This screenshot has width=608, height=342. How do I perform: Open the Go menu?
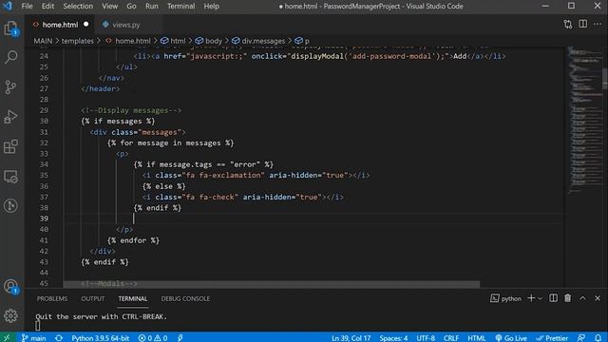click(x=131, y=7)
